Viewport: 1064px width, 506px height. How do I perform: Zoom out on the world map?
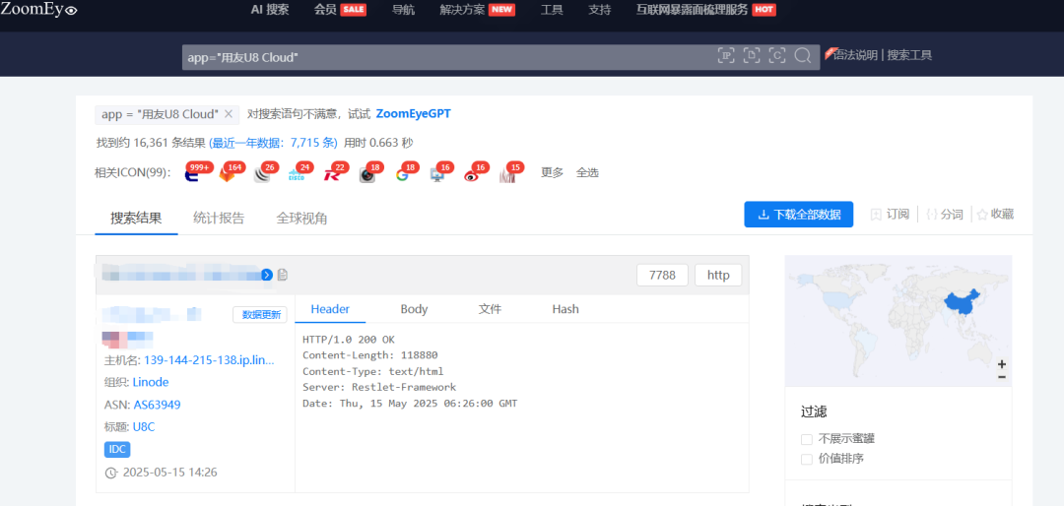[x=1002, y=377]
